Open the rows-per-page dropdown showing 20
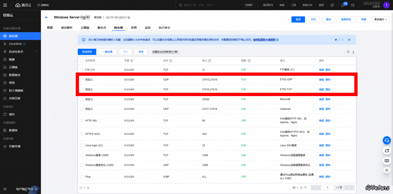Viewport: 393px width, 194px height. click(296, 188)
